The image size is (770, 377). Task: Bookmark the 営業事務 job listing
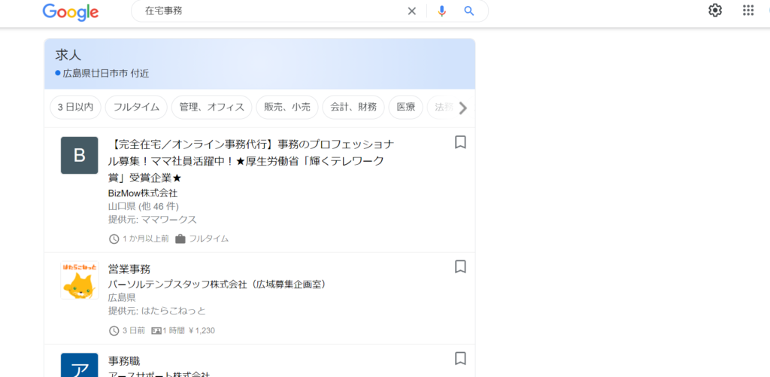pyautogui.click(x=460, y=267)
